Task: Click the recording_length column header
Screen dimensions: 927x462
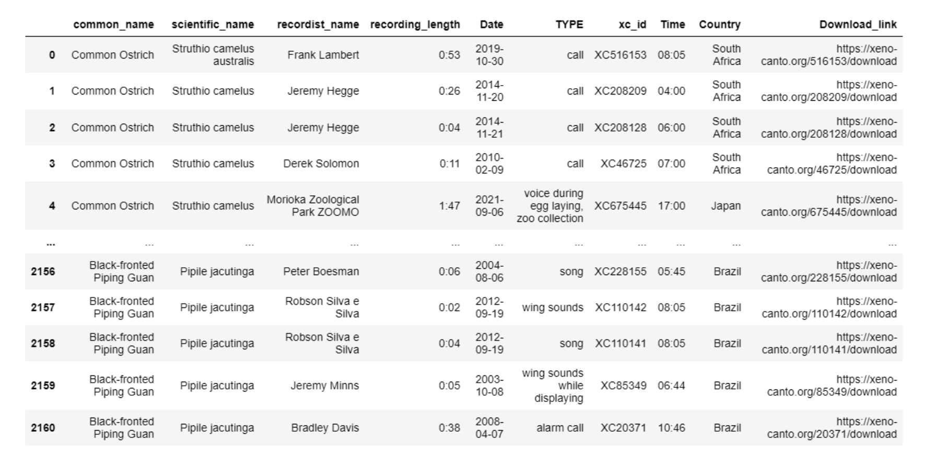Action: pyautogui.click(x=415, y=25)
